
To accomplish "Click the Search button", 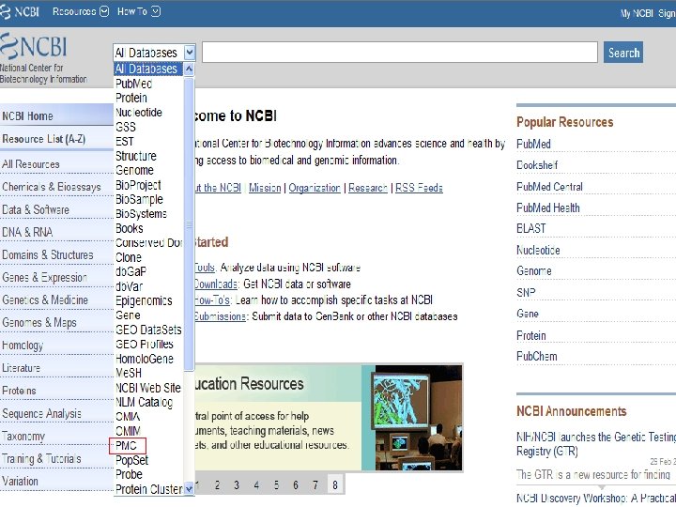I will 623,53.
